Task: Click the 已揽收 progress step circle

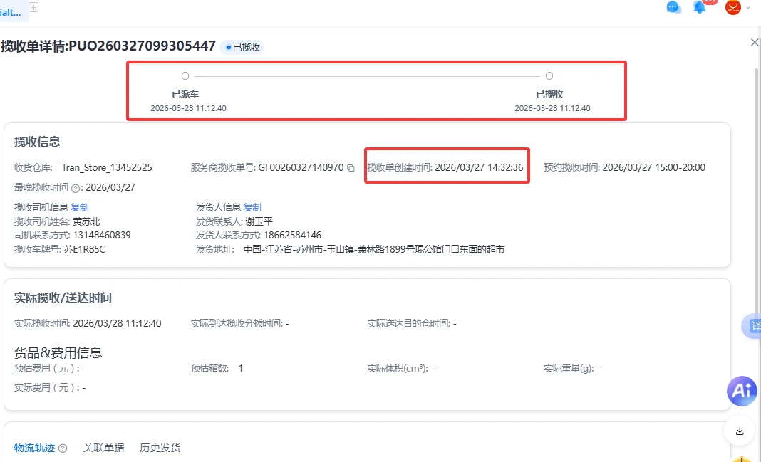Action: (x=549, y=76)
